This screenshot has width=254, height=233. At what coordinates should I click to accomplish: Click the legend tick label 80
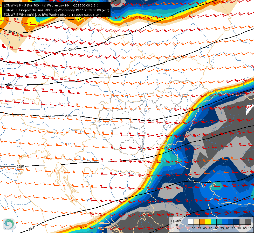tap(228, 228)
